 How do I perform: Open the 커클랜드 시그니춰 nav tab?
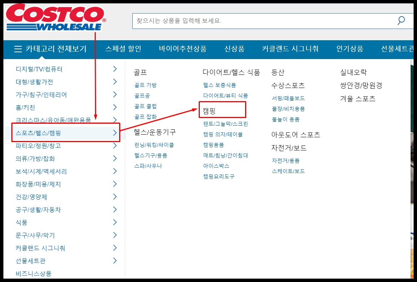tap(290, 49)
